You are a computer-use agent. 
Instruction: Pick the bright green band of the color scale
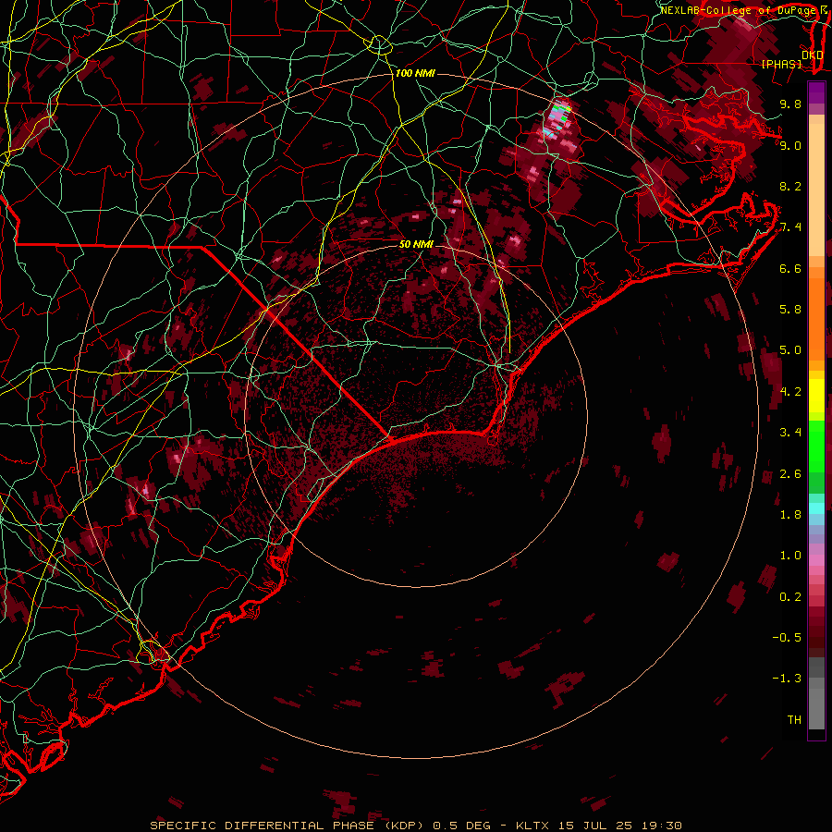click(x=816, y=447)
